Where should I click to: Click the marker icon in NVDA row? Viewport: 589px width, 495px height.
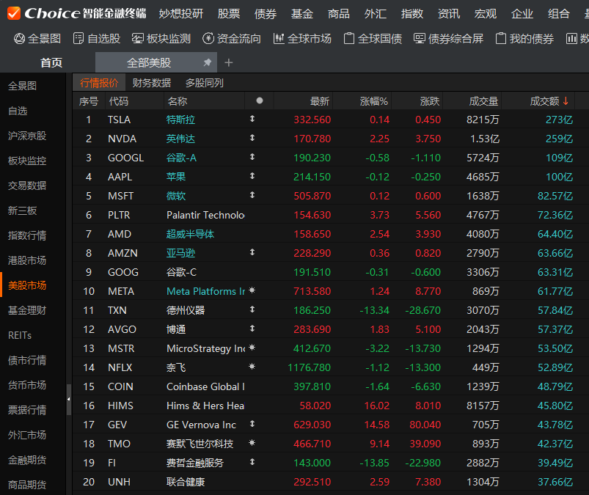[252, 138]
